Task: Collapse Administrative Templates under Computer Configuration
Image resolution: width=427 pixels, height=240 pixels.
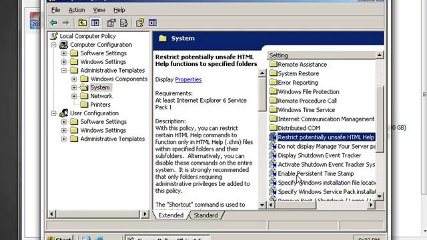Action: tap(64, 71)
